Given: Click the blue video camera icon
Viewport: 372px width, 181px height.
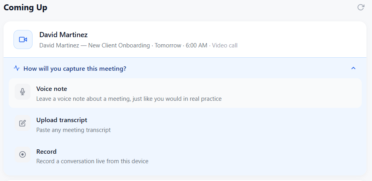Looking at the screenshot, I should coord(23,40).
